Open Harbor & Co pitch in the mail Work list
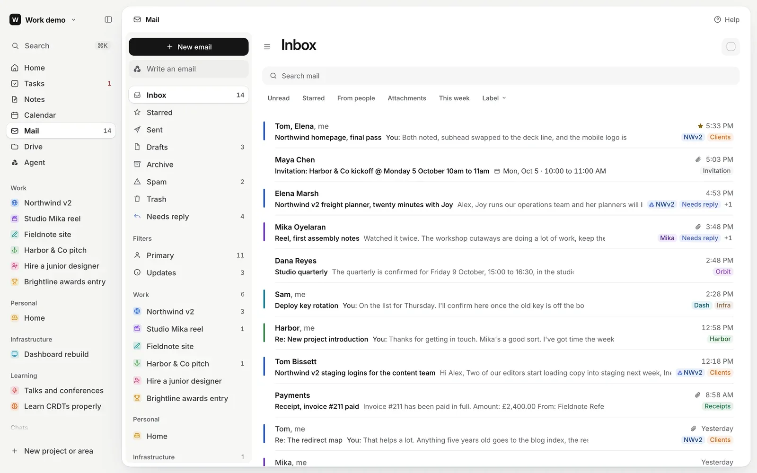This screenshot has width=757, height=473. point(188,364)
